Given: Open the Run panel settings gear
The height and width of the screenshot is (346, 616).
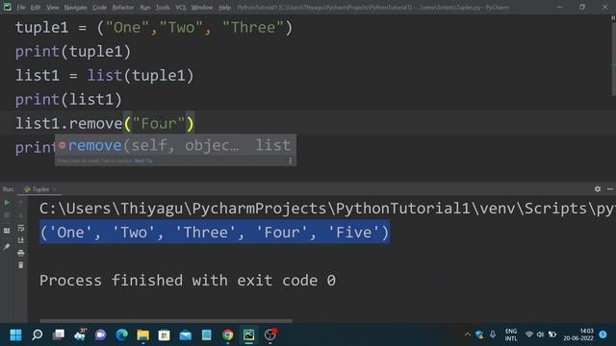Looking at the screenshot, I should [x=598, y=189].
